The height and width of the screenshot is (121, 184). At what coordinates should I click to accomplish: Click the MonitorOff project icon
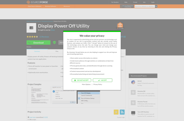click(x=133, y=92)
